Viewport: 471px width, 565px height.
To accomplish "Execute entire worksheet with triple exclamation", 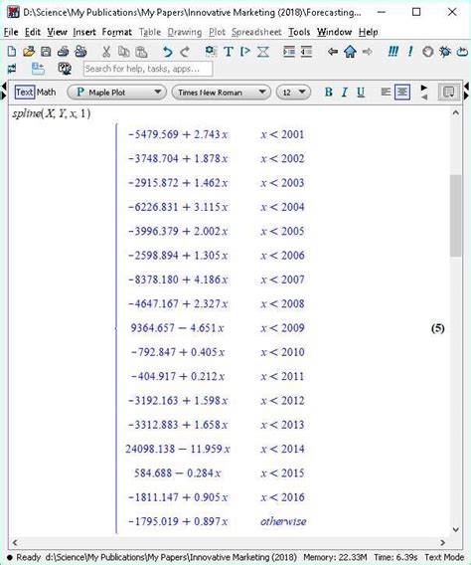I will click(392, 52).
